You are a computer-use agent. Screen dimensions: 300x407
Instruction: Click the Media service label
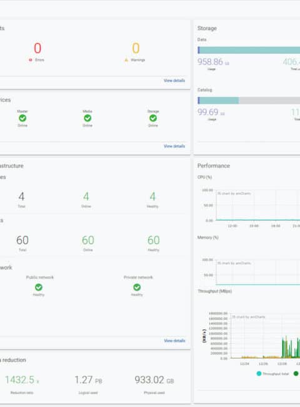[x=87, y=111]
